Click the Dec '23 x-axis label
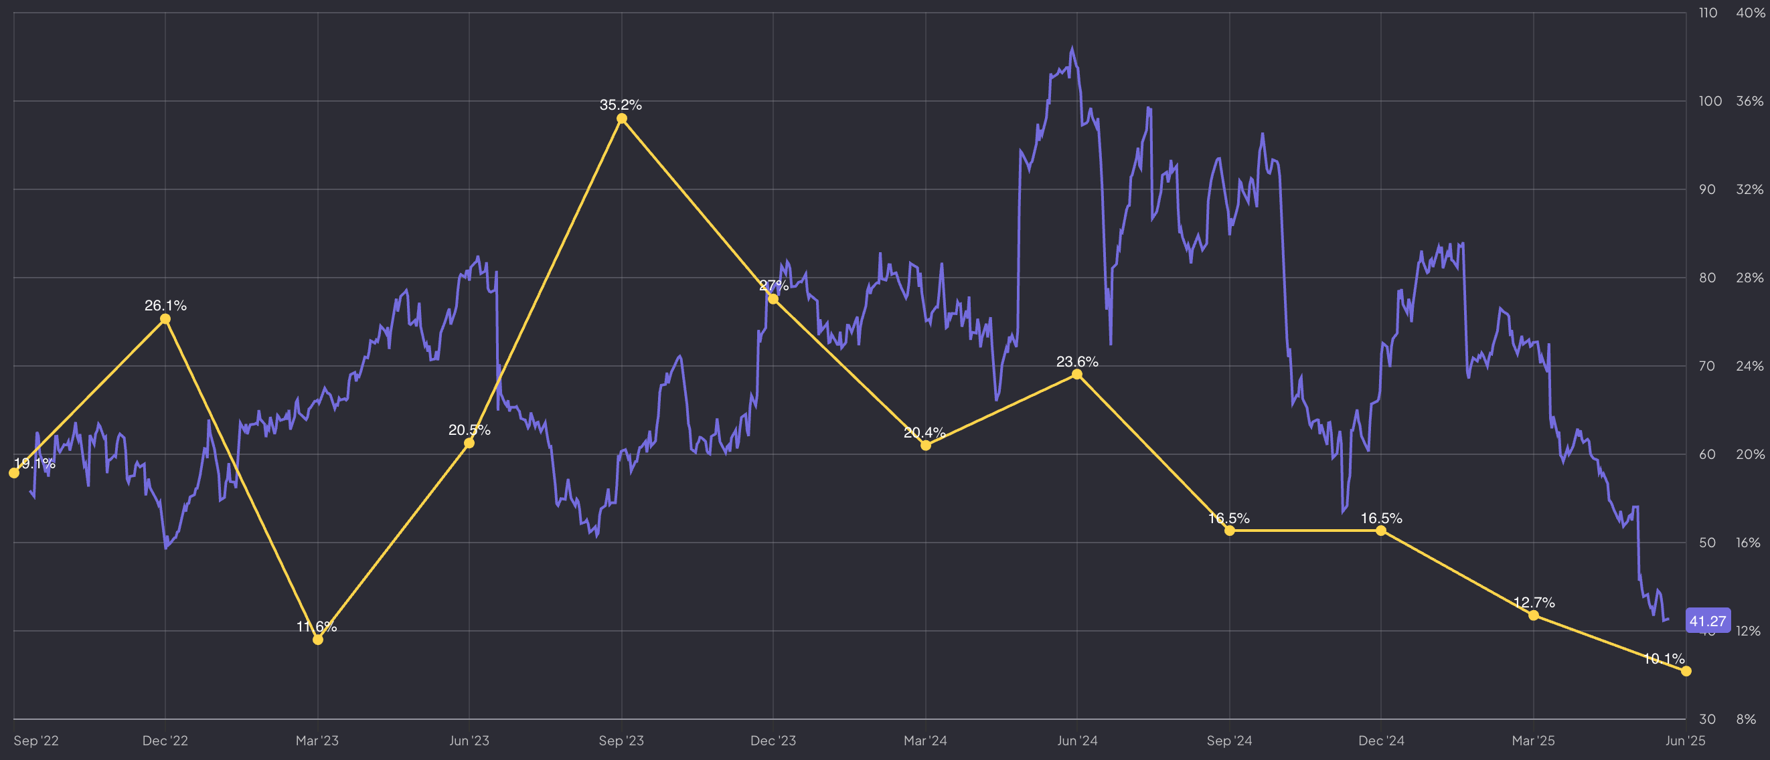The image size is (1770, 760). pyautogui.click(x=773, y=740)
